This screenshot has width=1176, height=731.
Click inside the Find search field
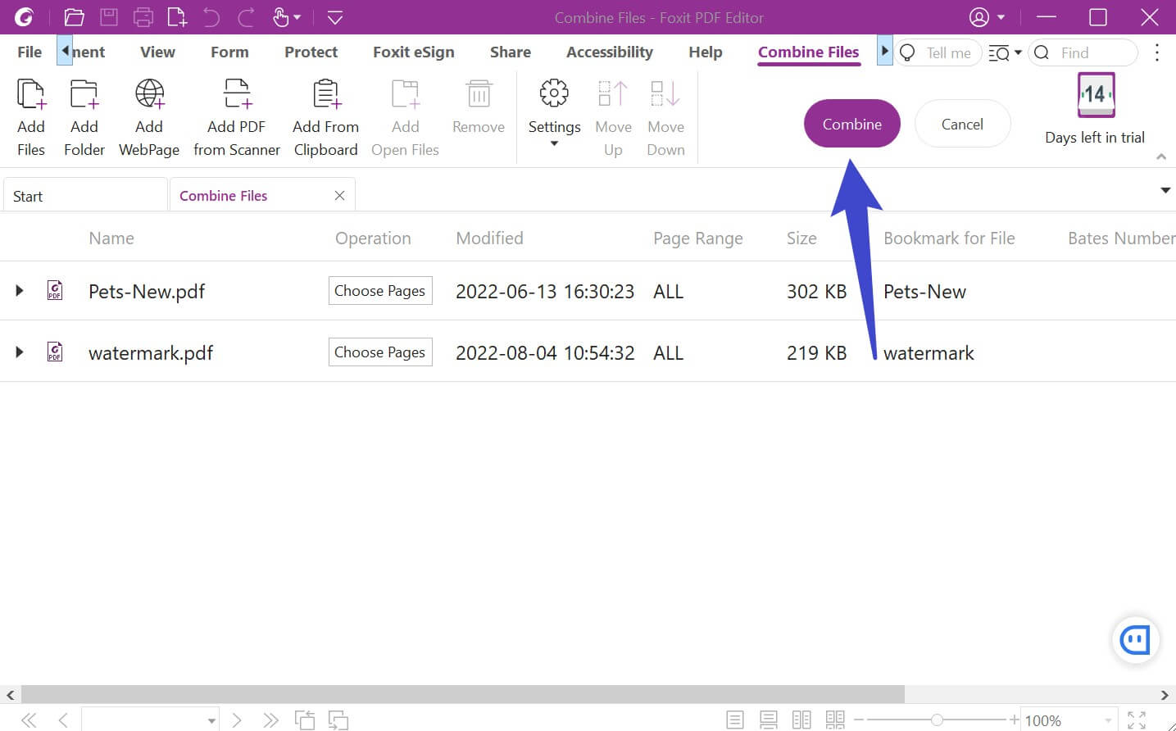coord(1090,52)
